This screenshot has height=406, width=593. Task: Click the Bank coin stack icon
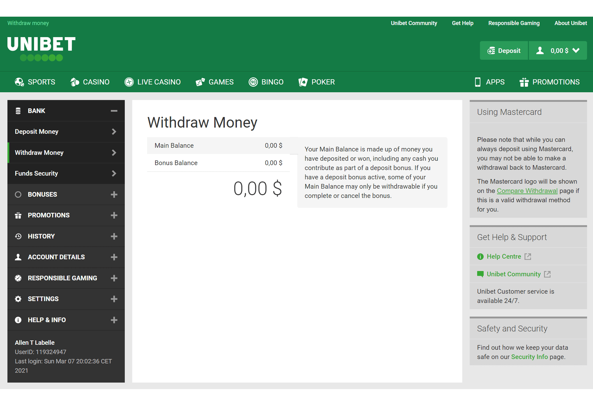[18, 111]
